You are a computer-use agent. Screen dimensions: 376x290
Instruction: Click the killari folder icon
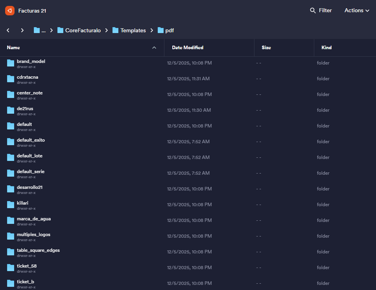point(11,205)
